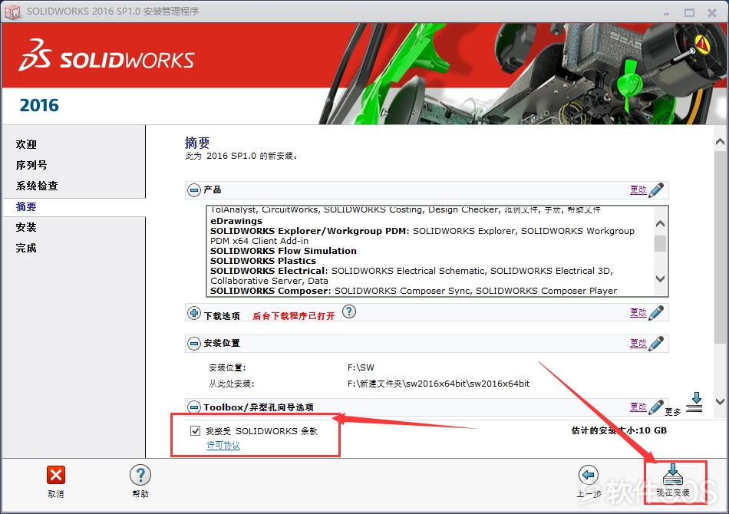This screenshot has width=729, height=514.
Task: Select the 系统检查 step in sidebar
Action: coord(37,186)
